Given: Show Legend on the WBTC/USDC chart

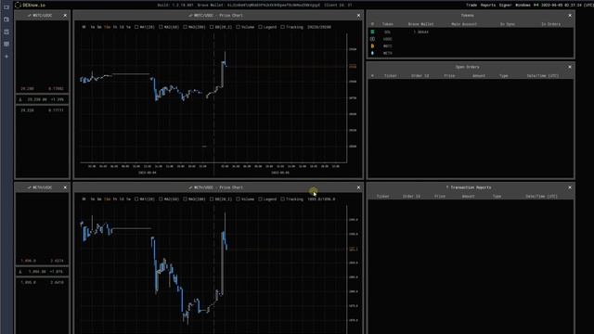Looking at the screenshot, I should click(260, 27).
